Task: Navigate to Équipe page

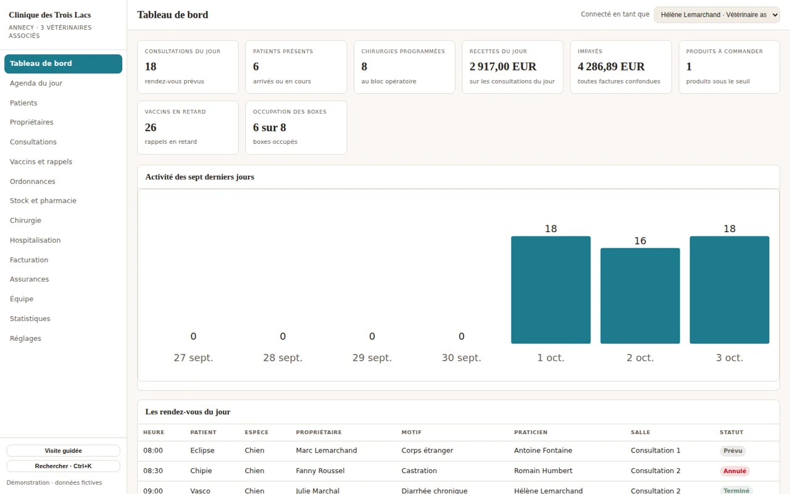Action: (63, 299)
